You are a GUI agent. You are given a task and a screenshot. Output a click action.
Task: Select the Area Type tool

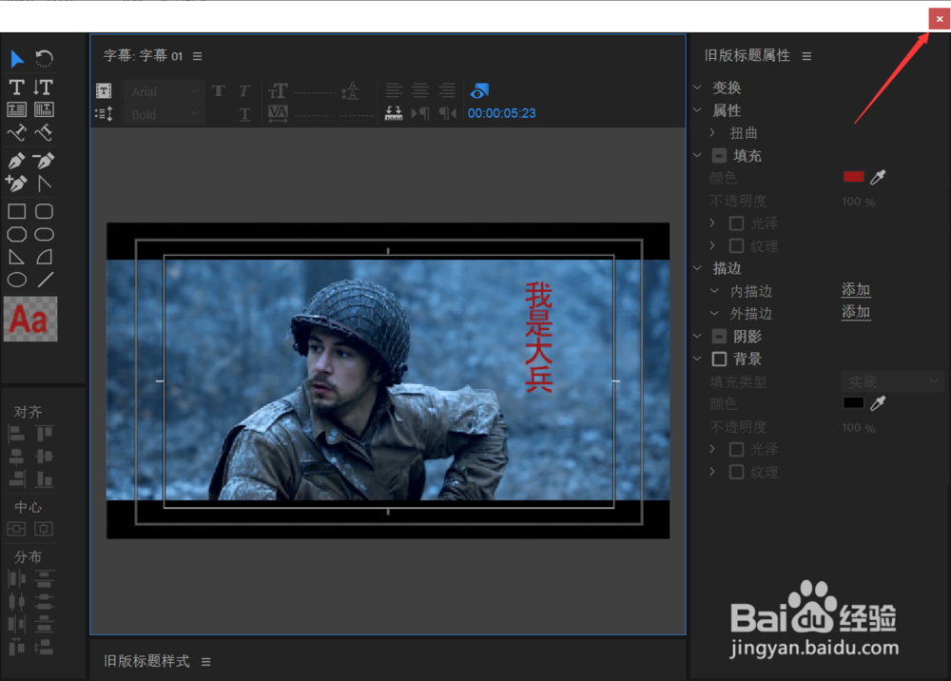pos(17,109)
